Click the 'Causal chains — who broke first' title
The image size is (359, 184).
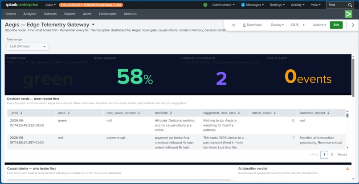click(x=31, y=168)
